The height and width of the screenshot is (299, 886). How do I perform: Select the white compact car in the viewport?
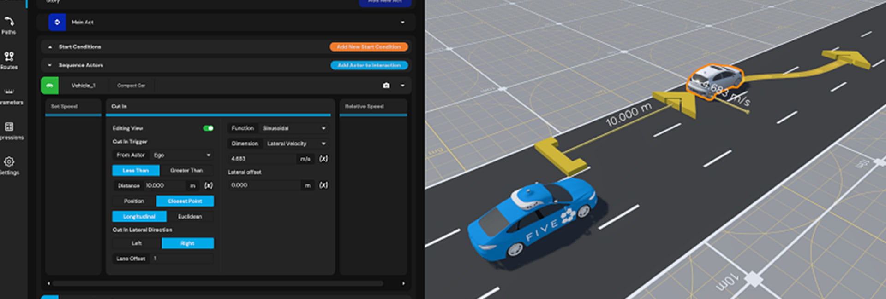714,81
